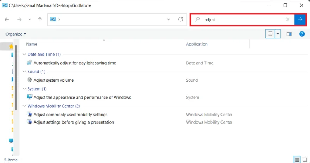Viewport: 310px width, 163px height.
Task: Select the System (1) group header text
Action: [x=37, y=89]
